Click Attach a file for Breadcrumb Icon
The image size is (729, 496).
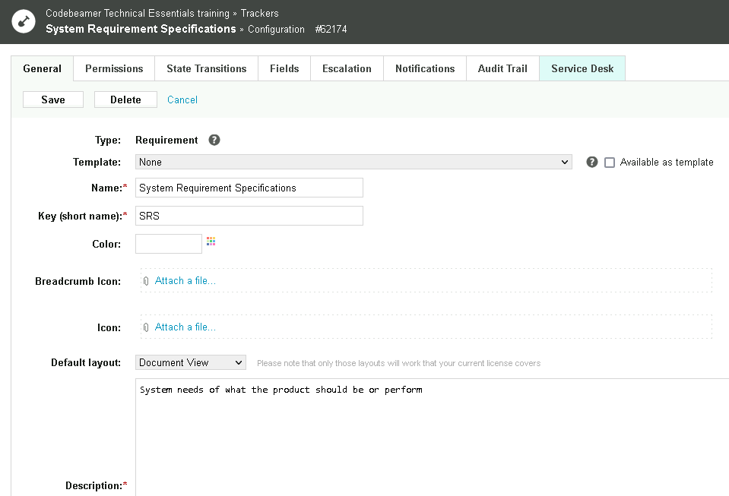[x=185, y=280]
